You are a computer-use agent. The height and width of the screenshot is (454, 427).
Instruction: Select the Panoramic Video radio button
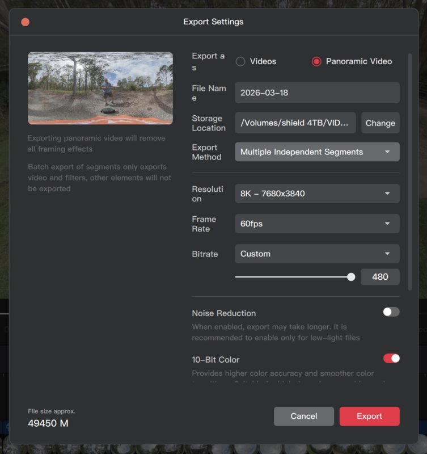pyautogui.click(x=316, y=61)
